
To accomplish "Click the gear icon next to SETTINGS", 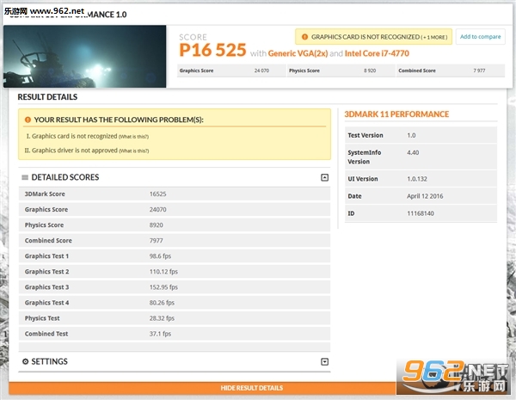I will [x=25, y=361].
